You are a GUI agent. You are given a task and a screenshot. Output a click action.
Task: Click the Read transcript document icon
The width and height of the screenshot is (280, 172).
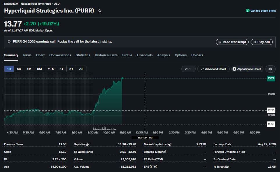coord(220,42)
